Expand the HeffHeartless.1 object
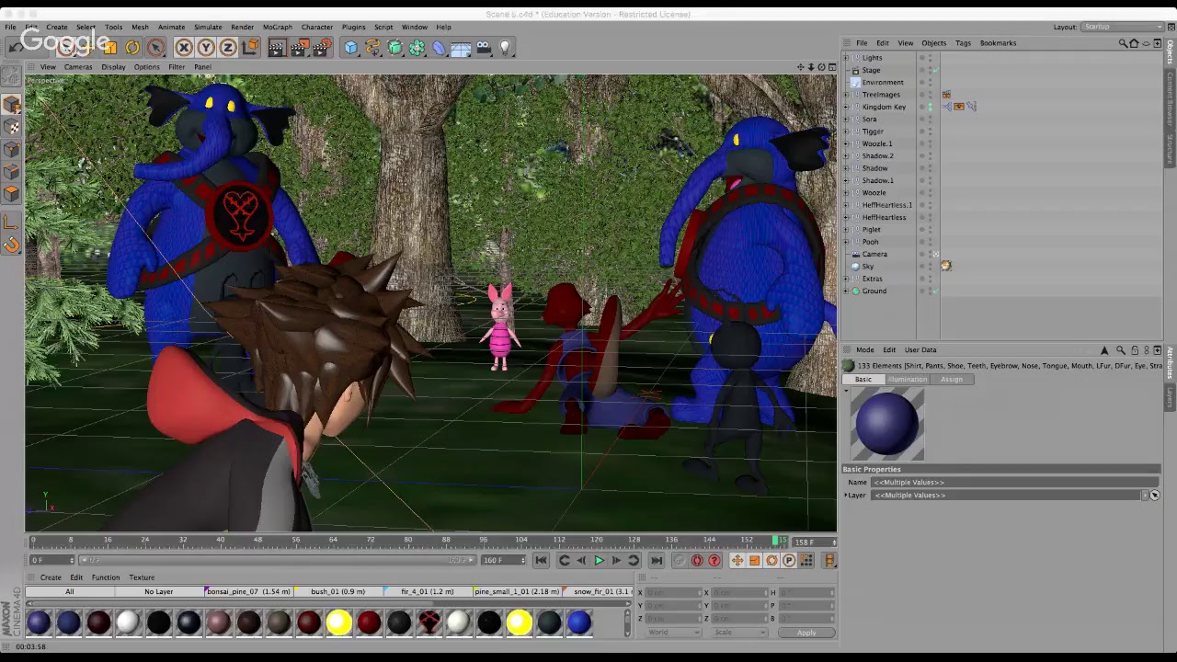This screenshot has height=662, width=1177. 847,205
